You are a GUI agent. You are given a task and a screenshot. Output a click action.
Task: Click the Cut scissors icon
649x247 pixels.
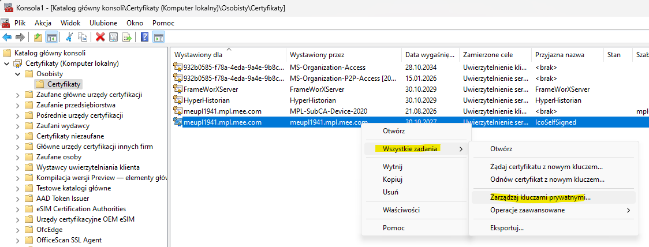[x=70, y=38]
